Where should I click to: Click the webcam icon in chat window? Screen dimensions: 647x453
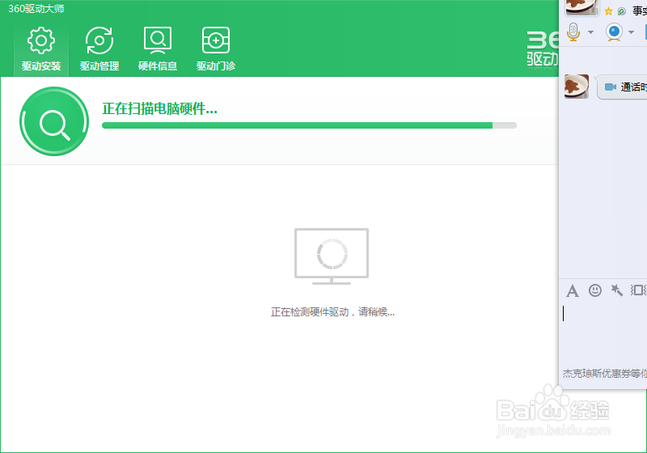point(614,32)
